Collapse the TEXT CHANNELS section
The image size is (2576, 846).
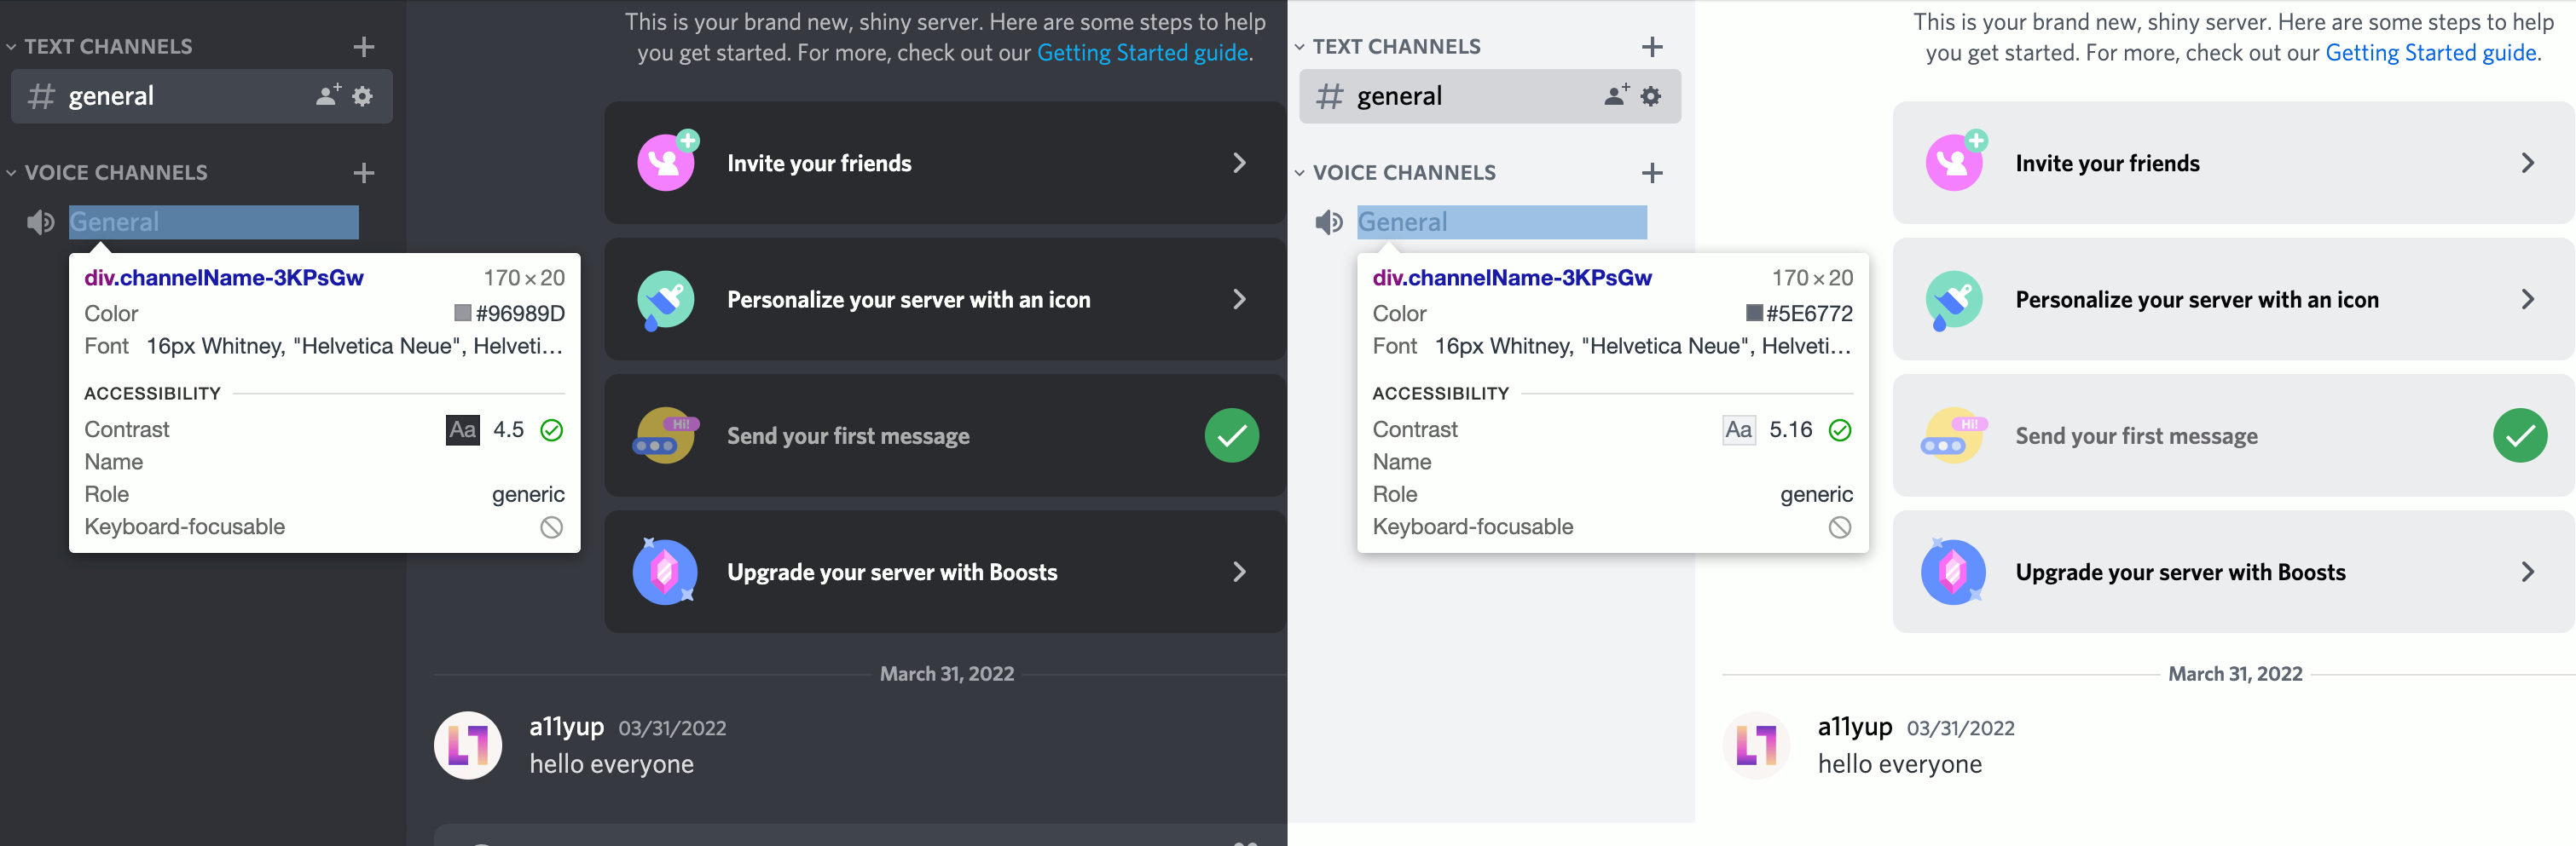(x=11, y=46)
